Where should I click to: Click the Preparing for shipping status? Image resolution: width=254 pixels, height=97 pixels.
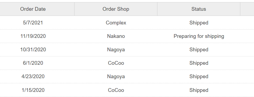pos(199,36)
